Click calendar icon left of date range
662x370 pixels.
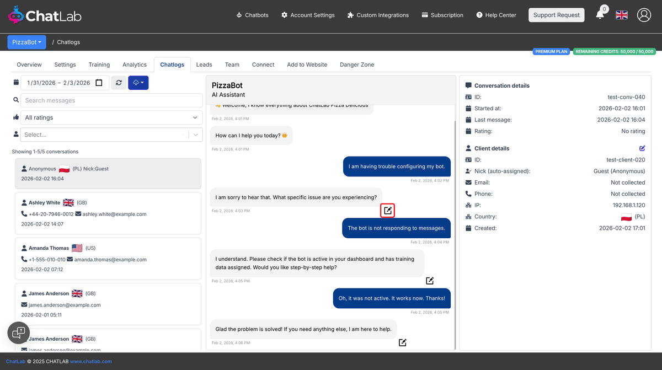pyautogui.click(x=17, y=83)
